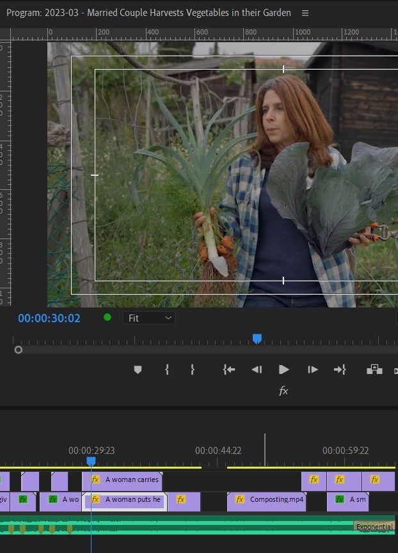Click the fx badge on Composting.mp4

(240, 499)
